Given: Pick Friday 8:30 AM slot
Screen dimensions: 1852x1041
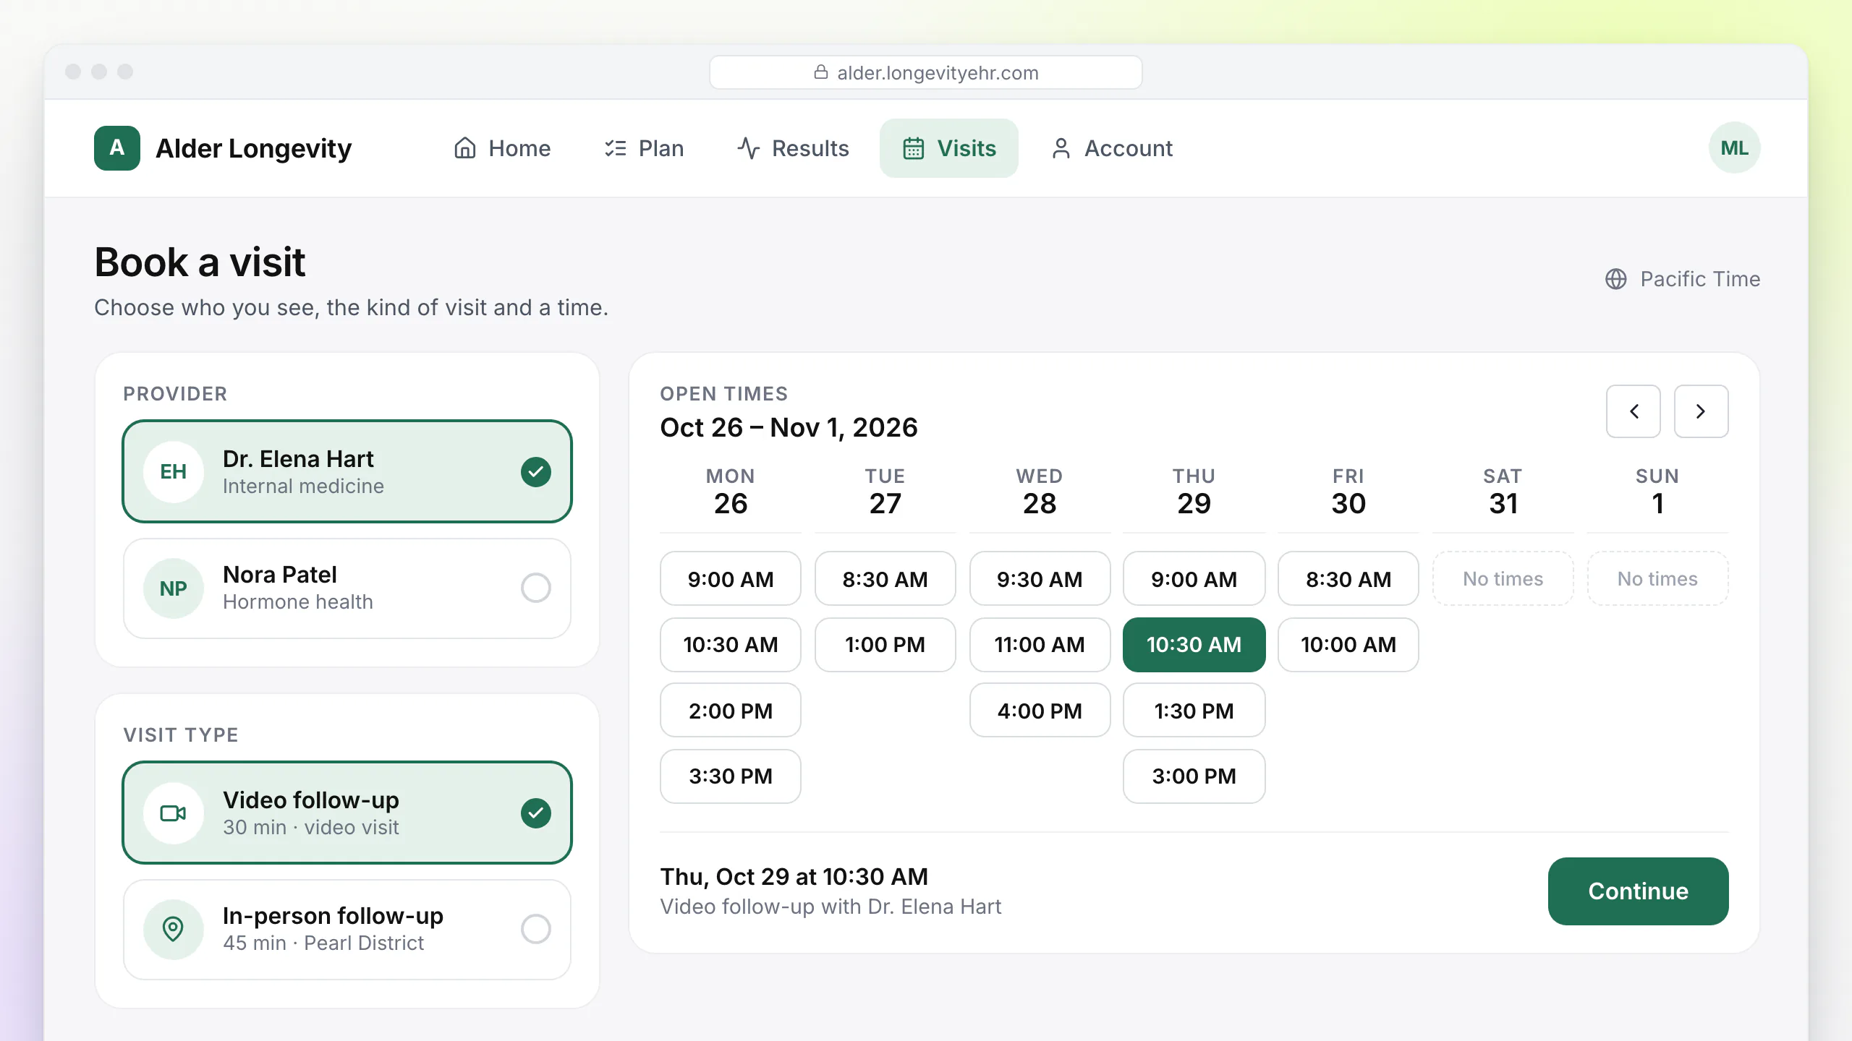Looking at the screenshot, I should 1348,579.
